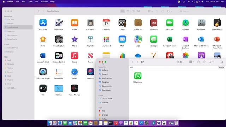Select the Chess app icon
This screenshot has width=226, height=127.
122,23
